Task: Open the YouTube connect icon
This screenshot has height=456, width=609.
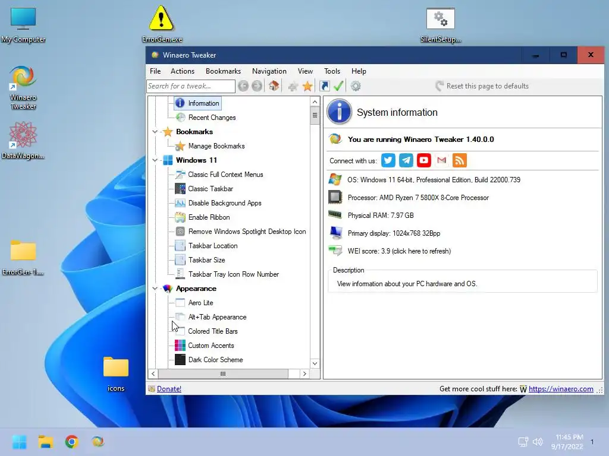Action: coord(423,160)
